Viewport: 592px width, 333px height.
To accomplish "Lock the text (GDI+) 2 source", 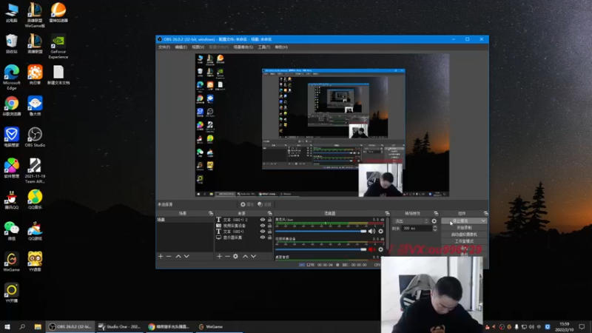I will coord(269,219).
